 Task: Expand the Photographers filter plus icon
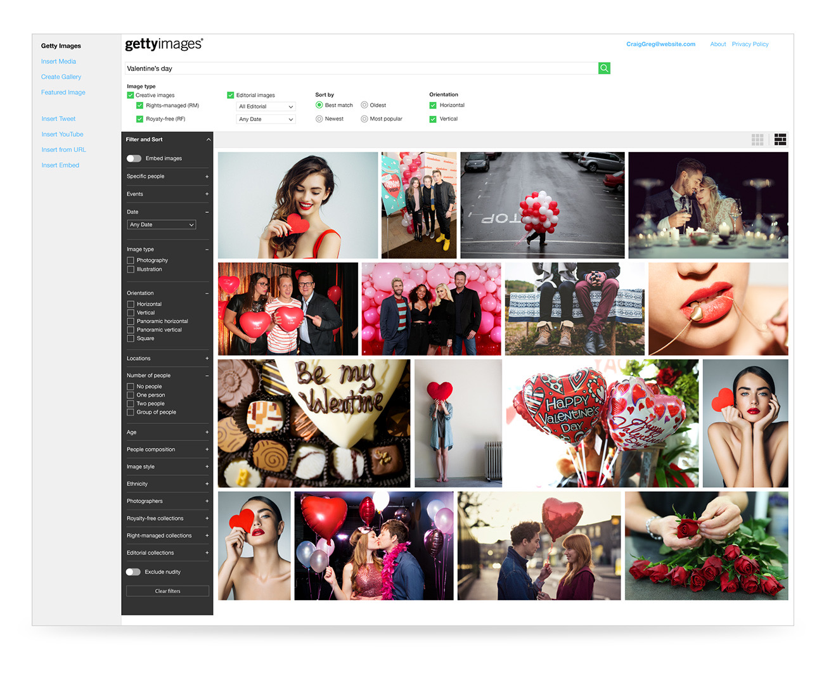(x=207, y=501)
